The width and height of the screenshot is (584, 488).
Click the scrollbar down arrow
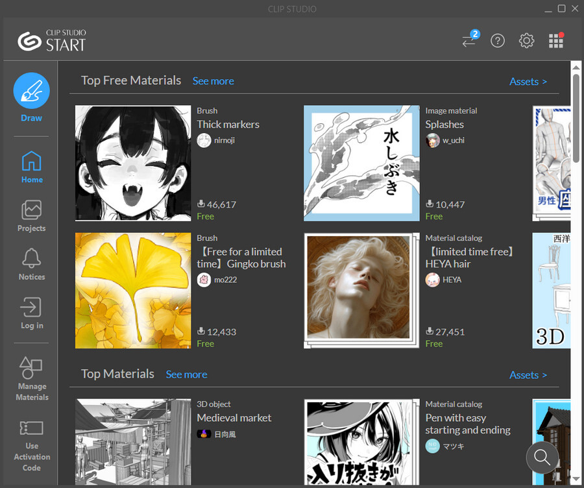point(576,479)
